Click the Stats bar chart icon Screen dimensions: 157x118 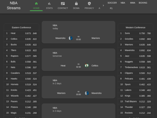coord(49,4)
